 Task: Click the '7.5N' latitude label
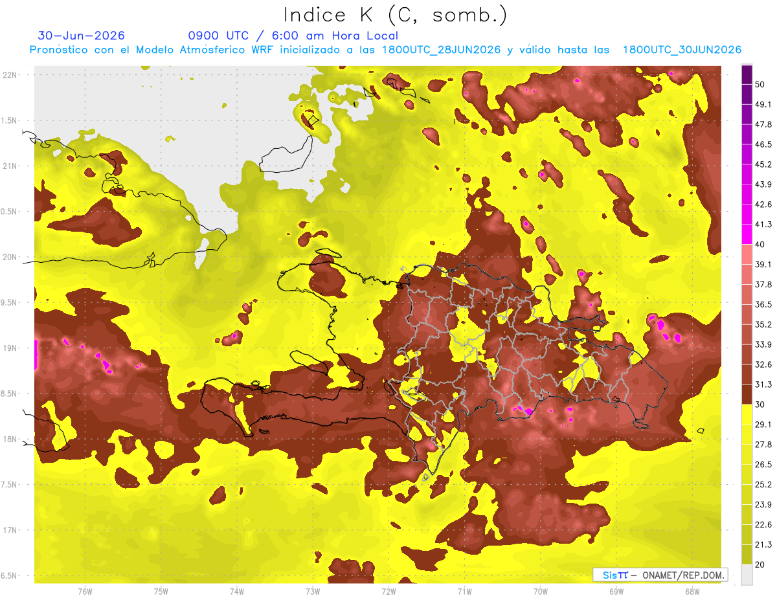click(10, 485)
